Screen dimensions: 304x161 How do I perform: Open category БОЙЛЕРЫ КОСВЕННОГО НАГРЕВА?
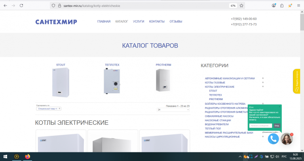pyautogui.click(x=225, y=104)
